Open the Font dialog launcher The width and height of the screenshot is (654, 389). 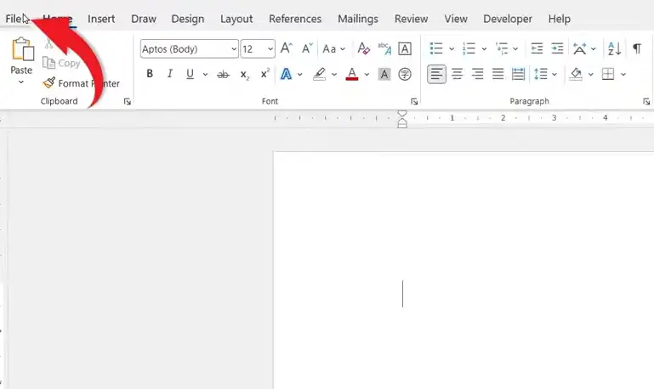[414, 101]
